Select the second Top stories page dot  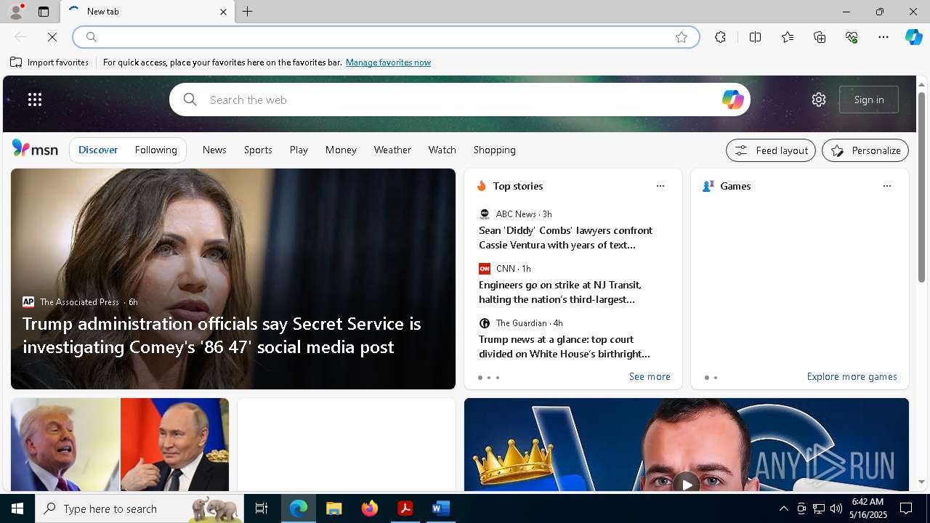tap(488, 378)
